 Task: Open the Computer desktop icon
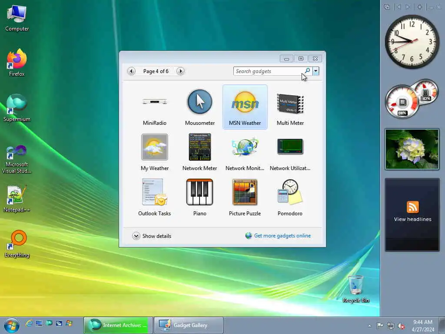pyautogui.click(x=17, y=18)
